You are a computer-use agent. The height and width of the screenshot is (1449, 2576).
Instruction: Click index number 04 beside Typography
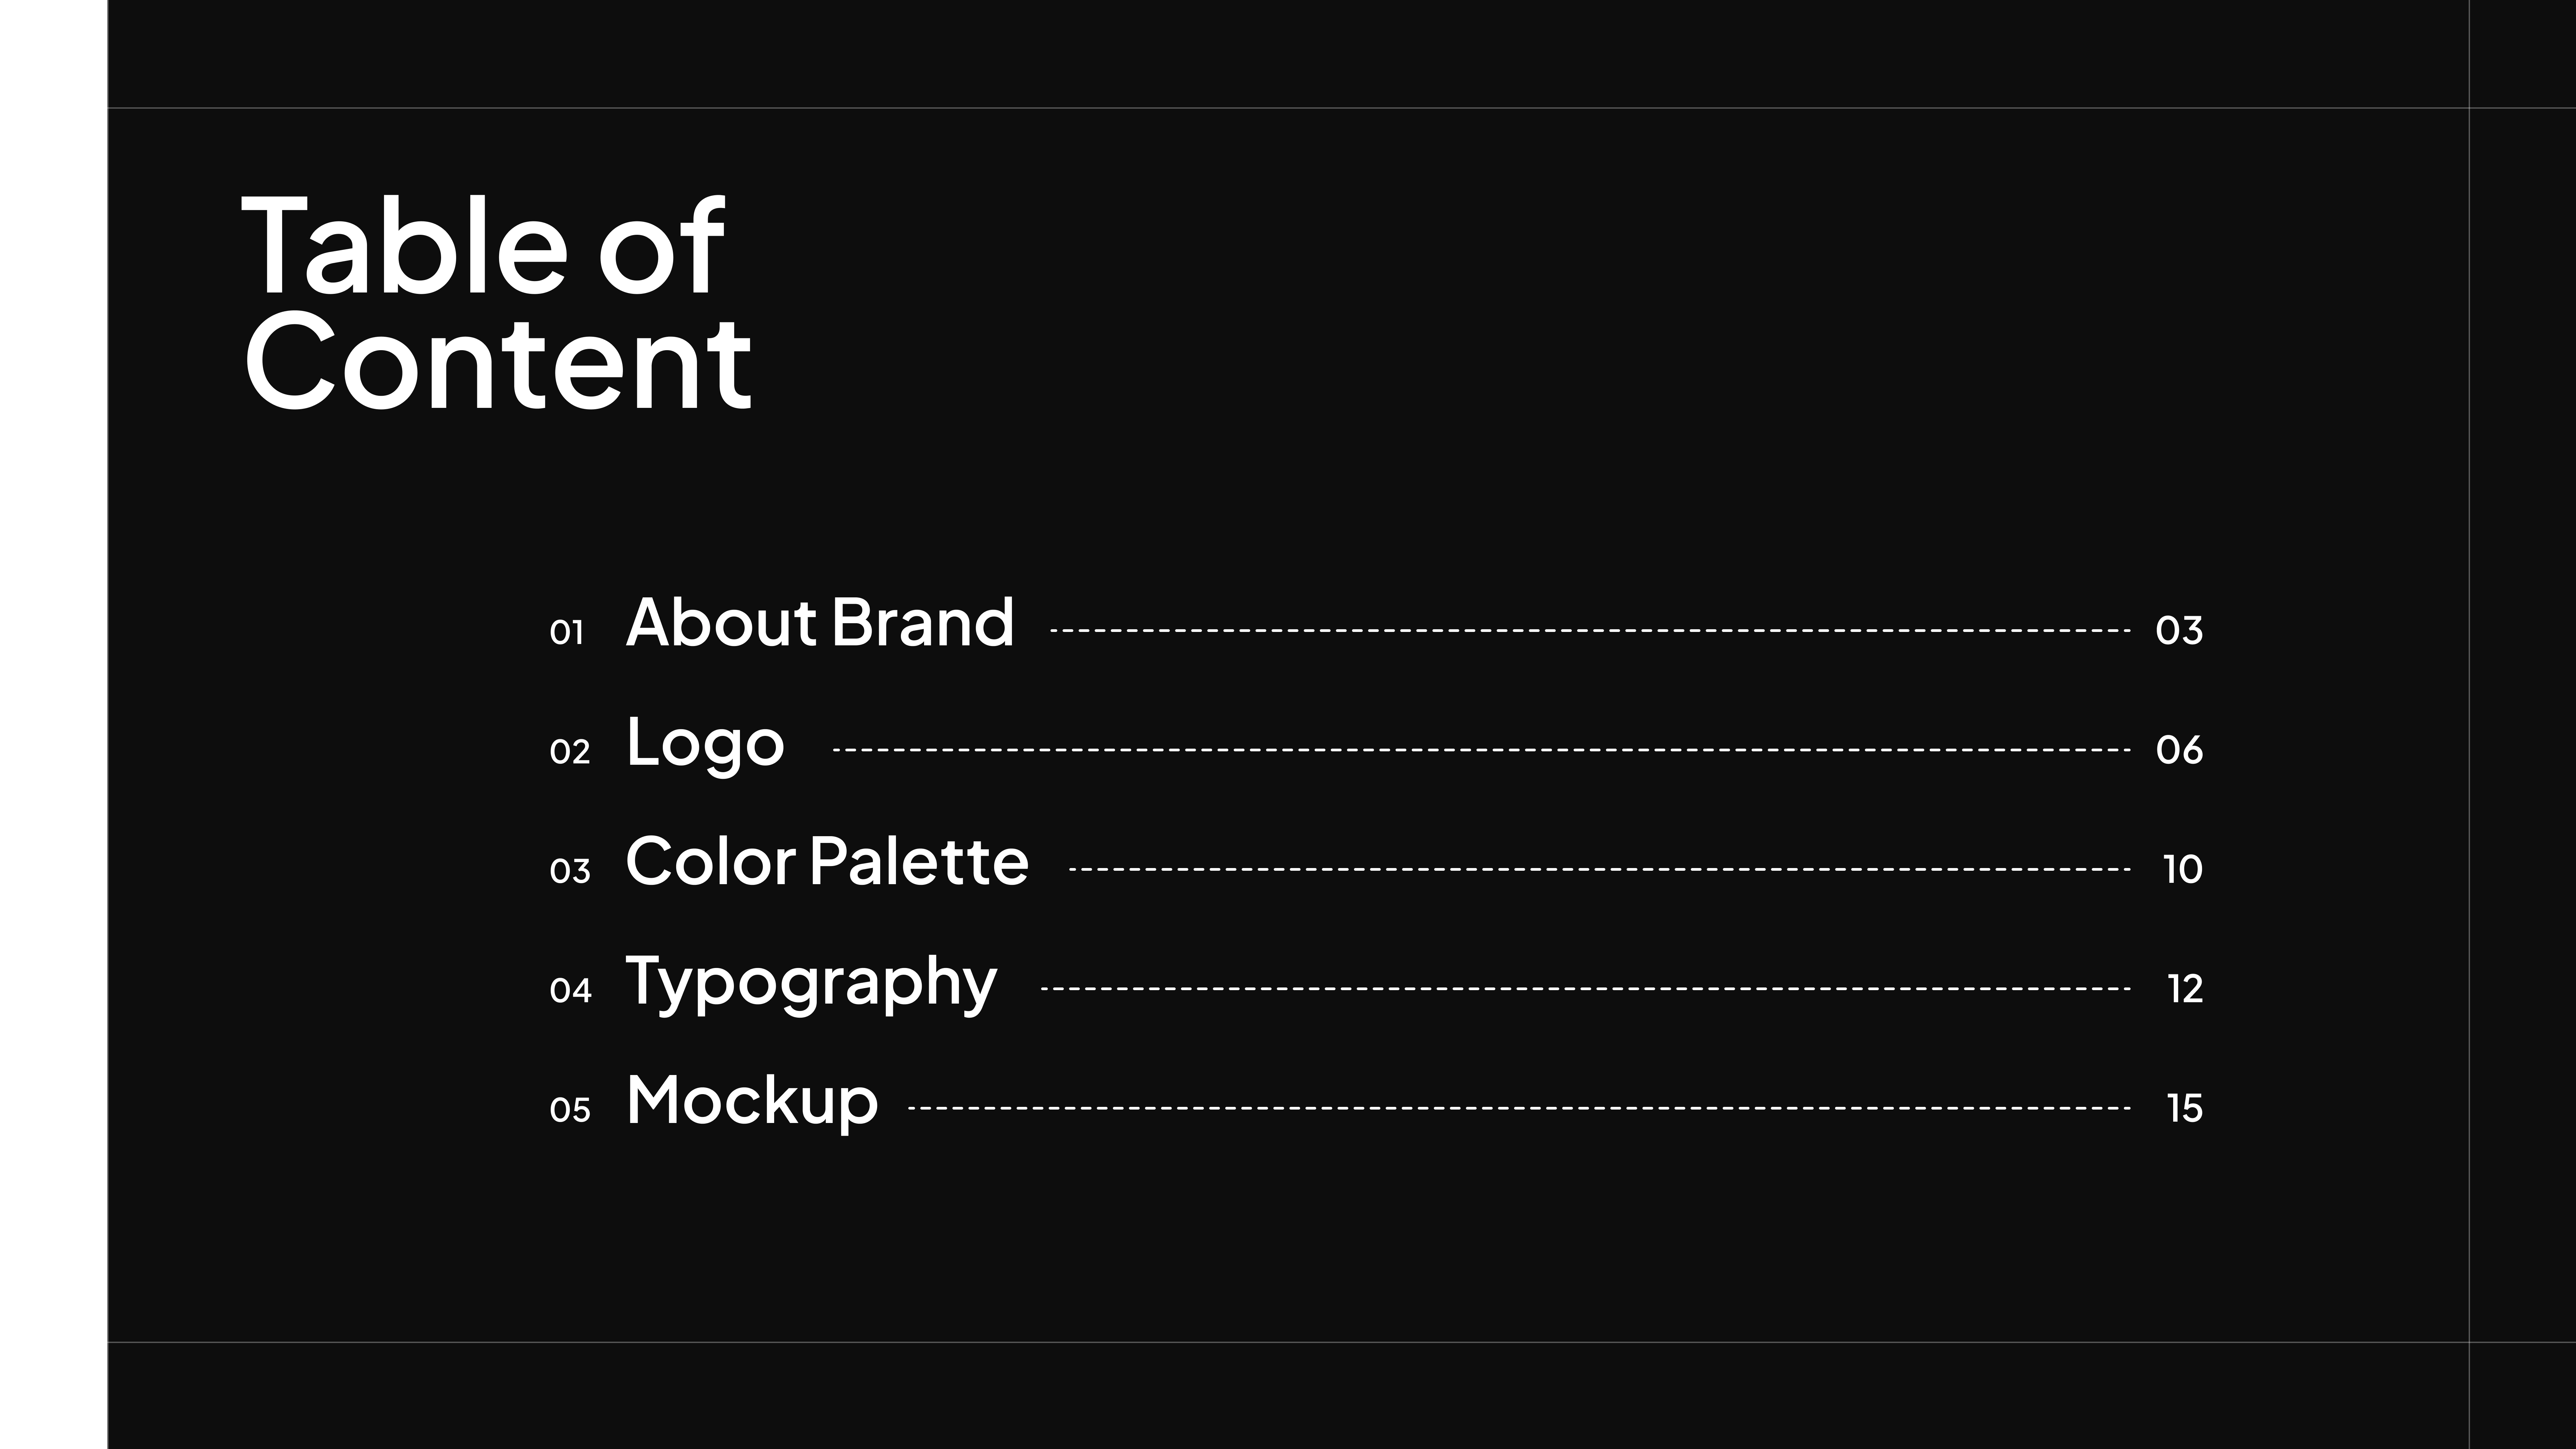[570, 990]
